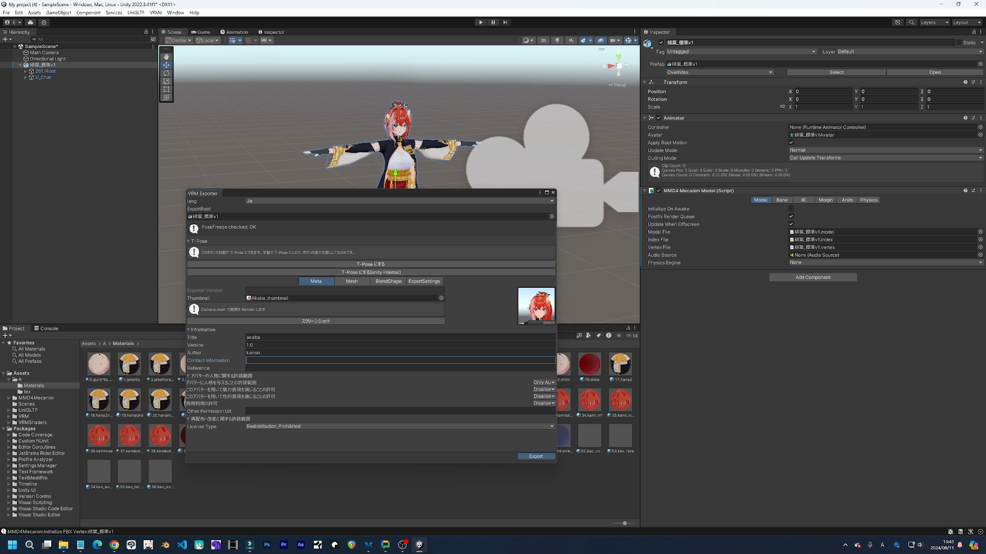Open the Layers dropdown in the top toolbar

pyautogui.click(x=934, y=22)
